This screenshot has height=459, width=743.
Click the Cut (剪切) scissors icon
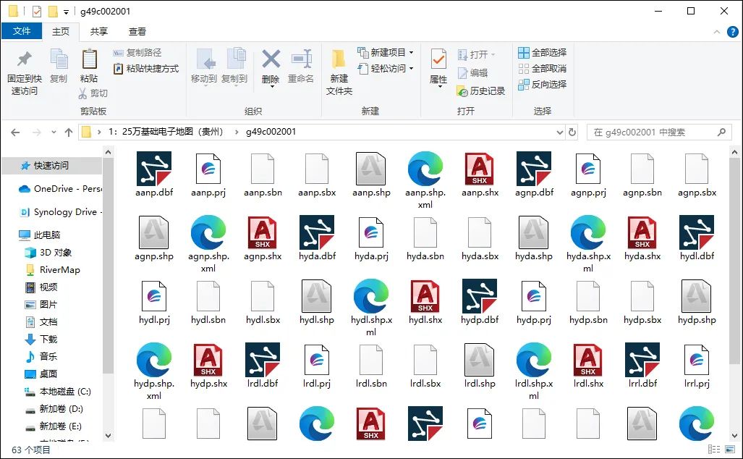point(82,93)
